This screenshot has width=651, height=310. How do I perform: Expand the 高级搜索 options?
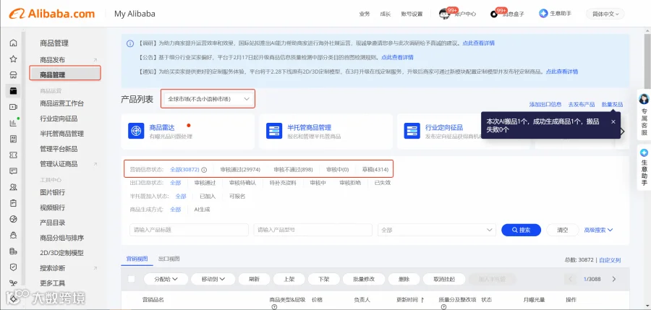[598, 230]
